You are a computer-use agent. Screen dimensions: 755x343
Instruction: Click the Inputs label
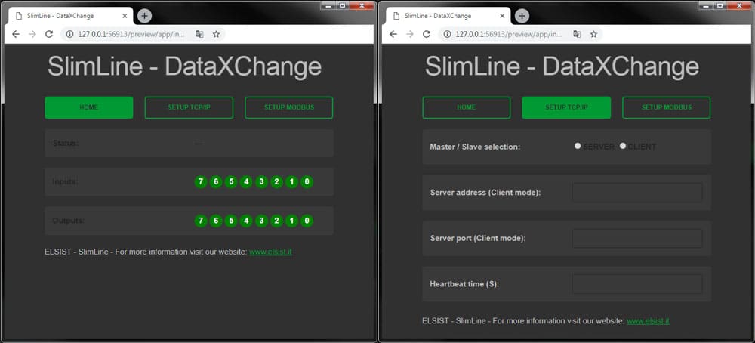65,182
